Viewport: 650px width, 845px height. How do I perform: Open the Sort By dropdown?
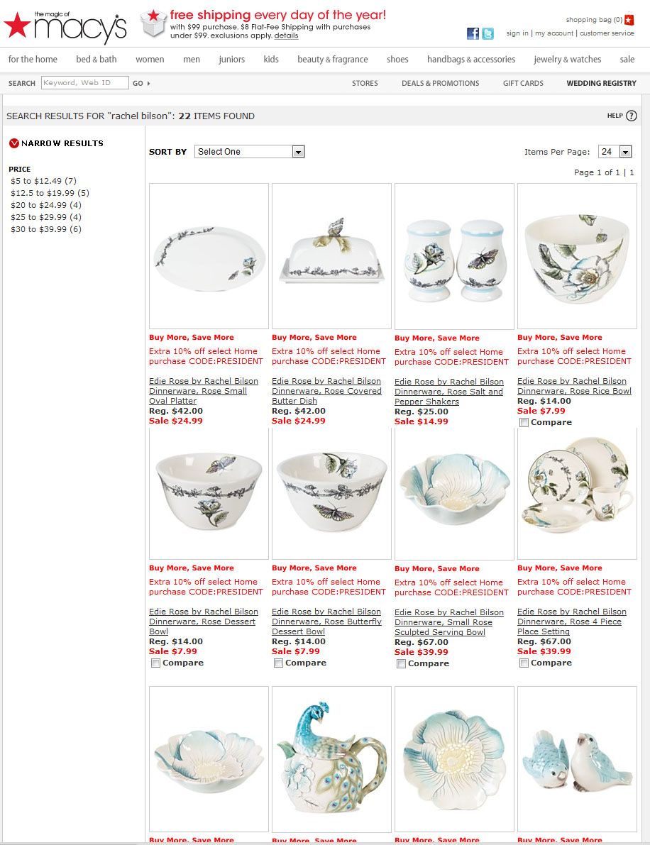pyautogui.click(x=250, y=152)
